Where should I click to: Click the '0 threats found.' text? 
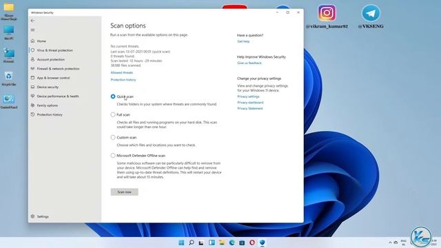(123, 56)
